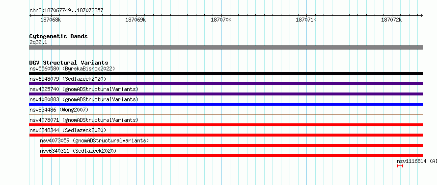This screenshot has width=437, height=185.
Task: Click the 187068k ruler tick label
Action: 51,20
